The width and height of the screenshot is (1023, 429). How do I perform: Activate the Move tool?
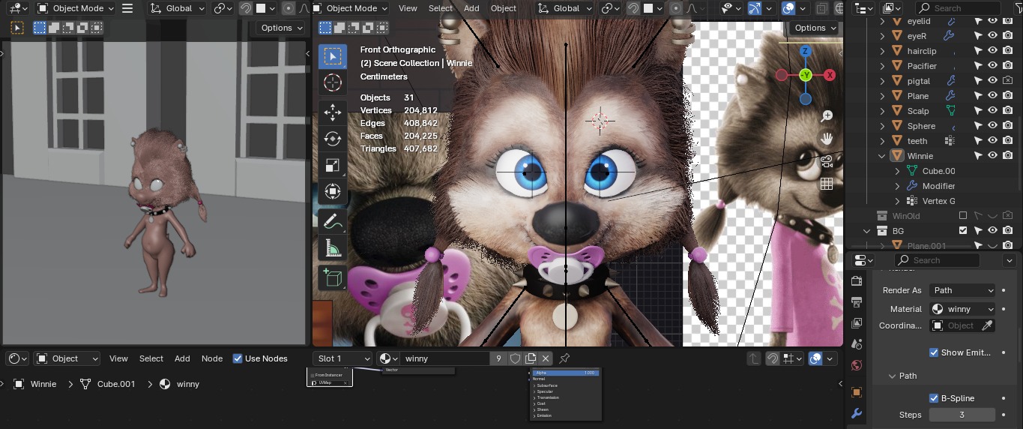(x=333, y=112)
